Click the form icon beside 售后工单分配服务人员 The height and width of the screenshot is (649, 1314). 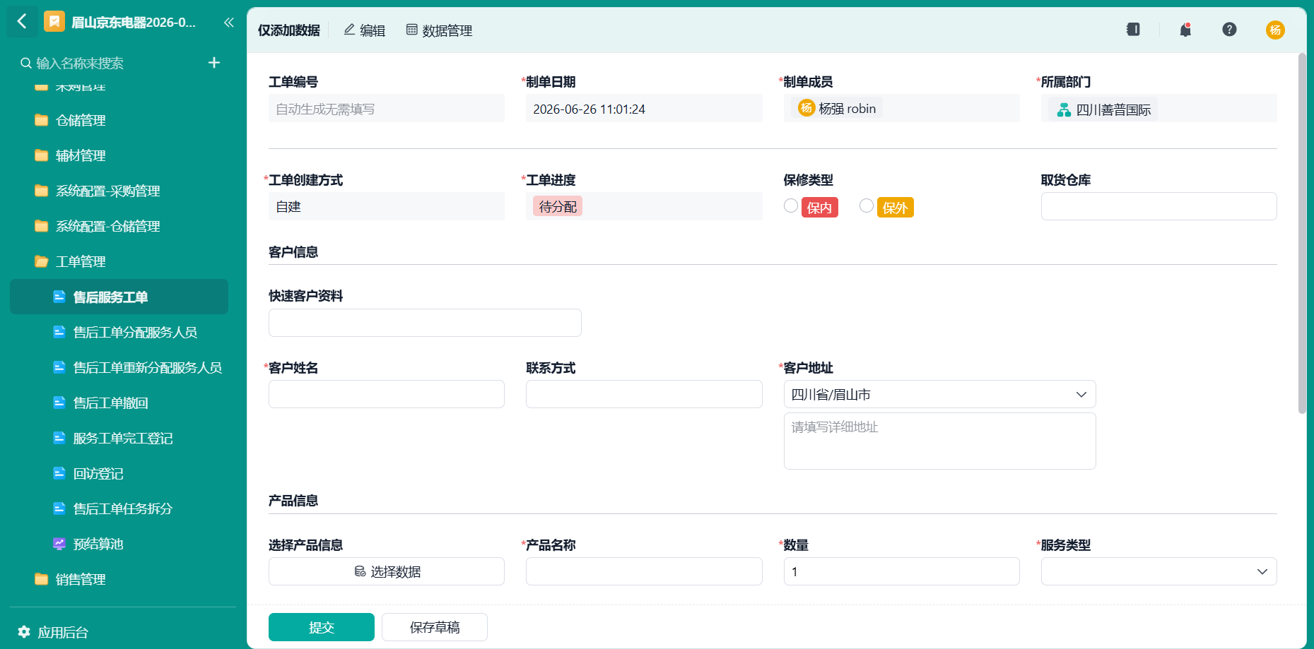pyautogui.click(x=59, y=332)
